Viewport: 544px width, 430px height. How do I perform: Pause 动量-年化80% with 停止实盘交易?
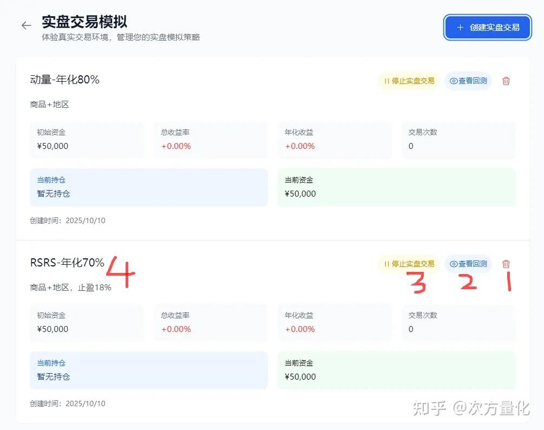(409, 81)
